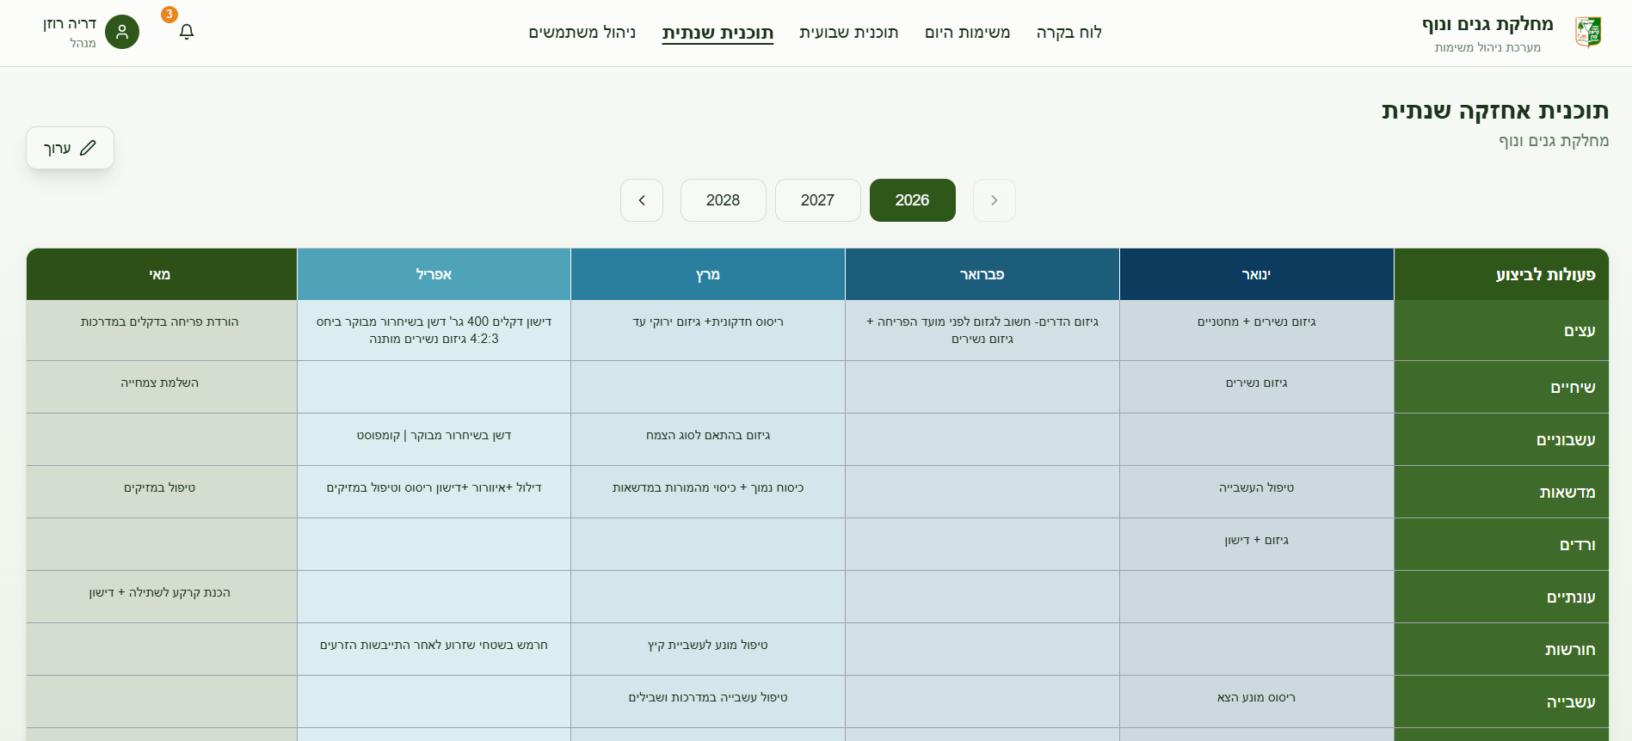Screen dimensions: 1632x741
Task: Open משימות היום tab
Action: [967, 33]
